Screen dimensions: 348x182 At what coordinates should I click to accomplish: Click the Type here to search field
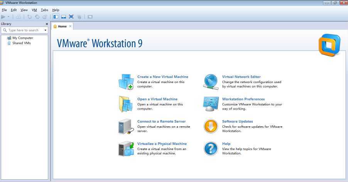(24, 30)
